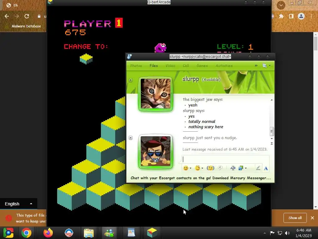The width and height of the screenshot is (318, 239).
Task: Open Chrome three-dot menu
Action: [x=311, y=16]
